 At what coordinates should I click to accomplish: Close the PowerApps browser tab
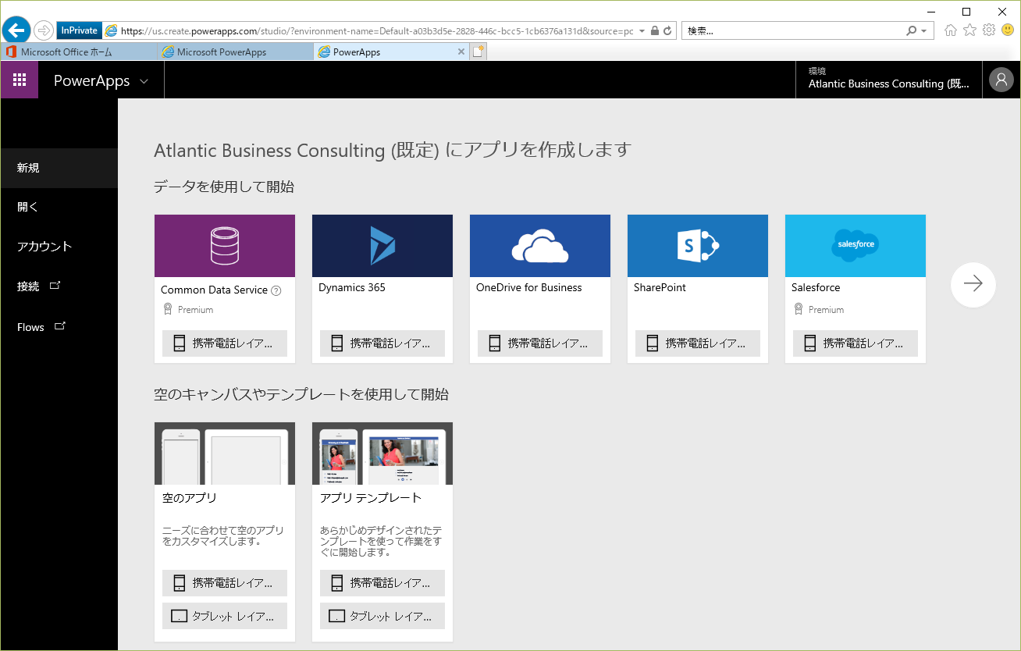click(461, 52)
